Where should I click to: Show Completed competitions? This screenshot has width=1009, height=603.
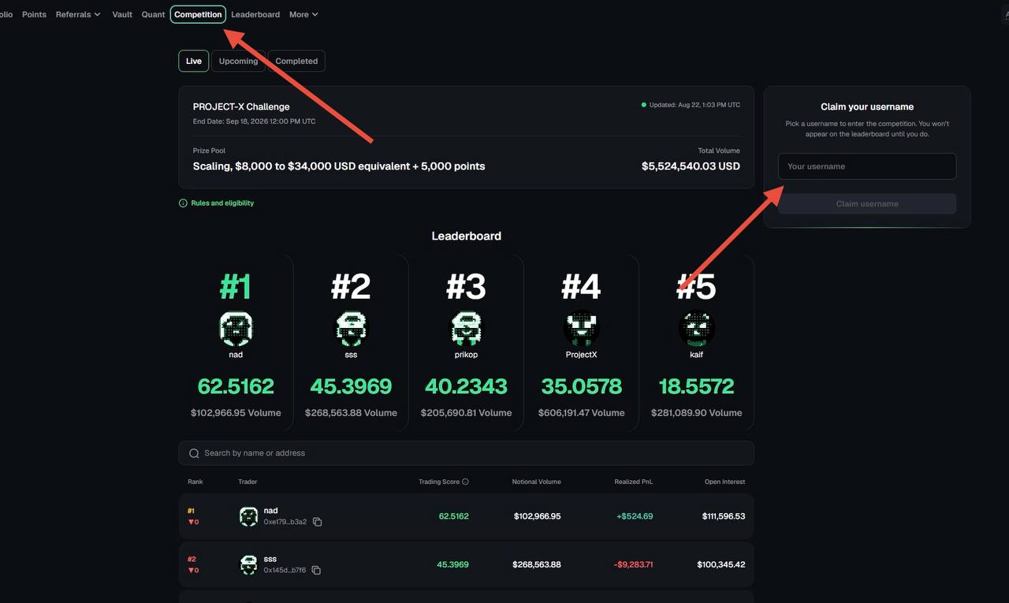pos(296,61)
